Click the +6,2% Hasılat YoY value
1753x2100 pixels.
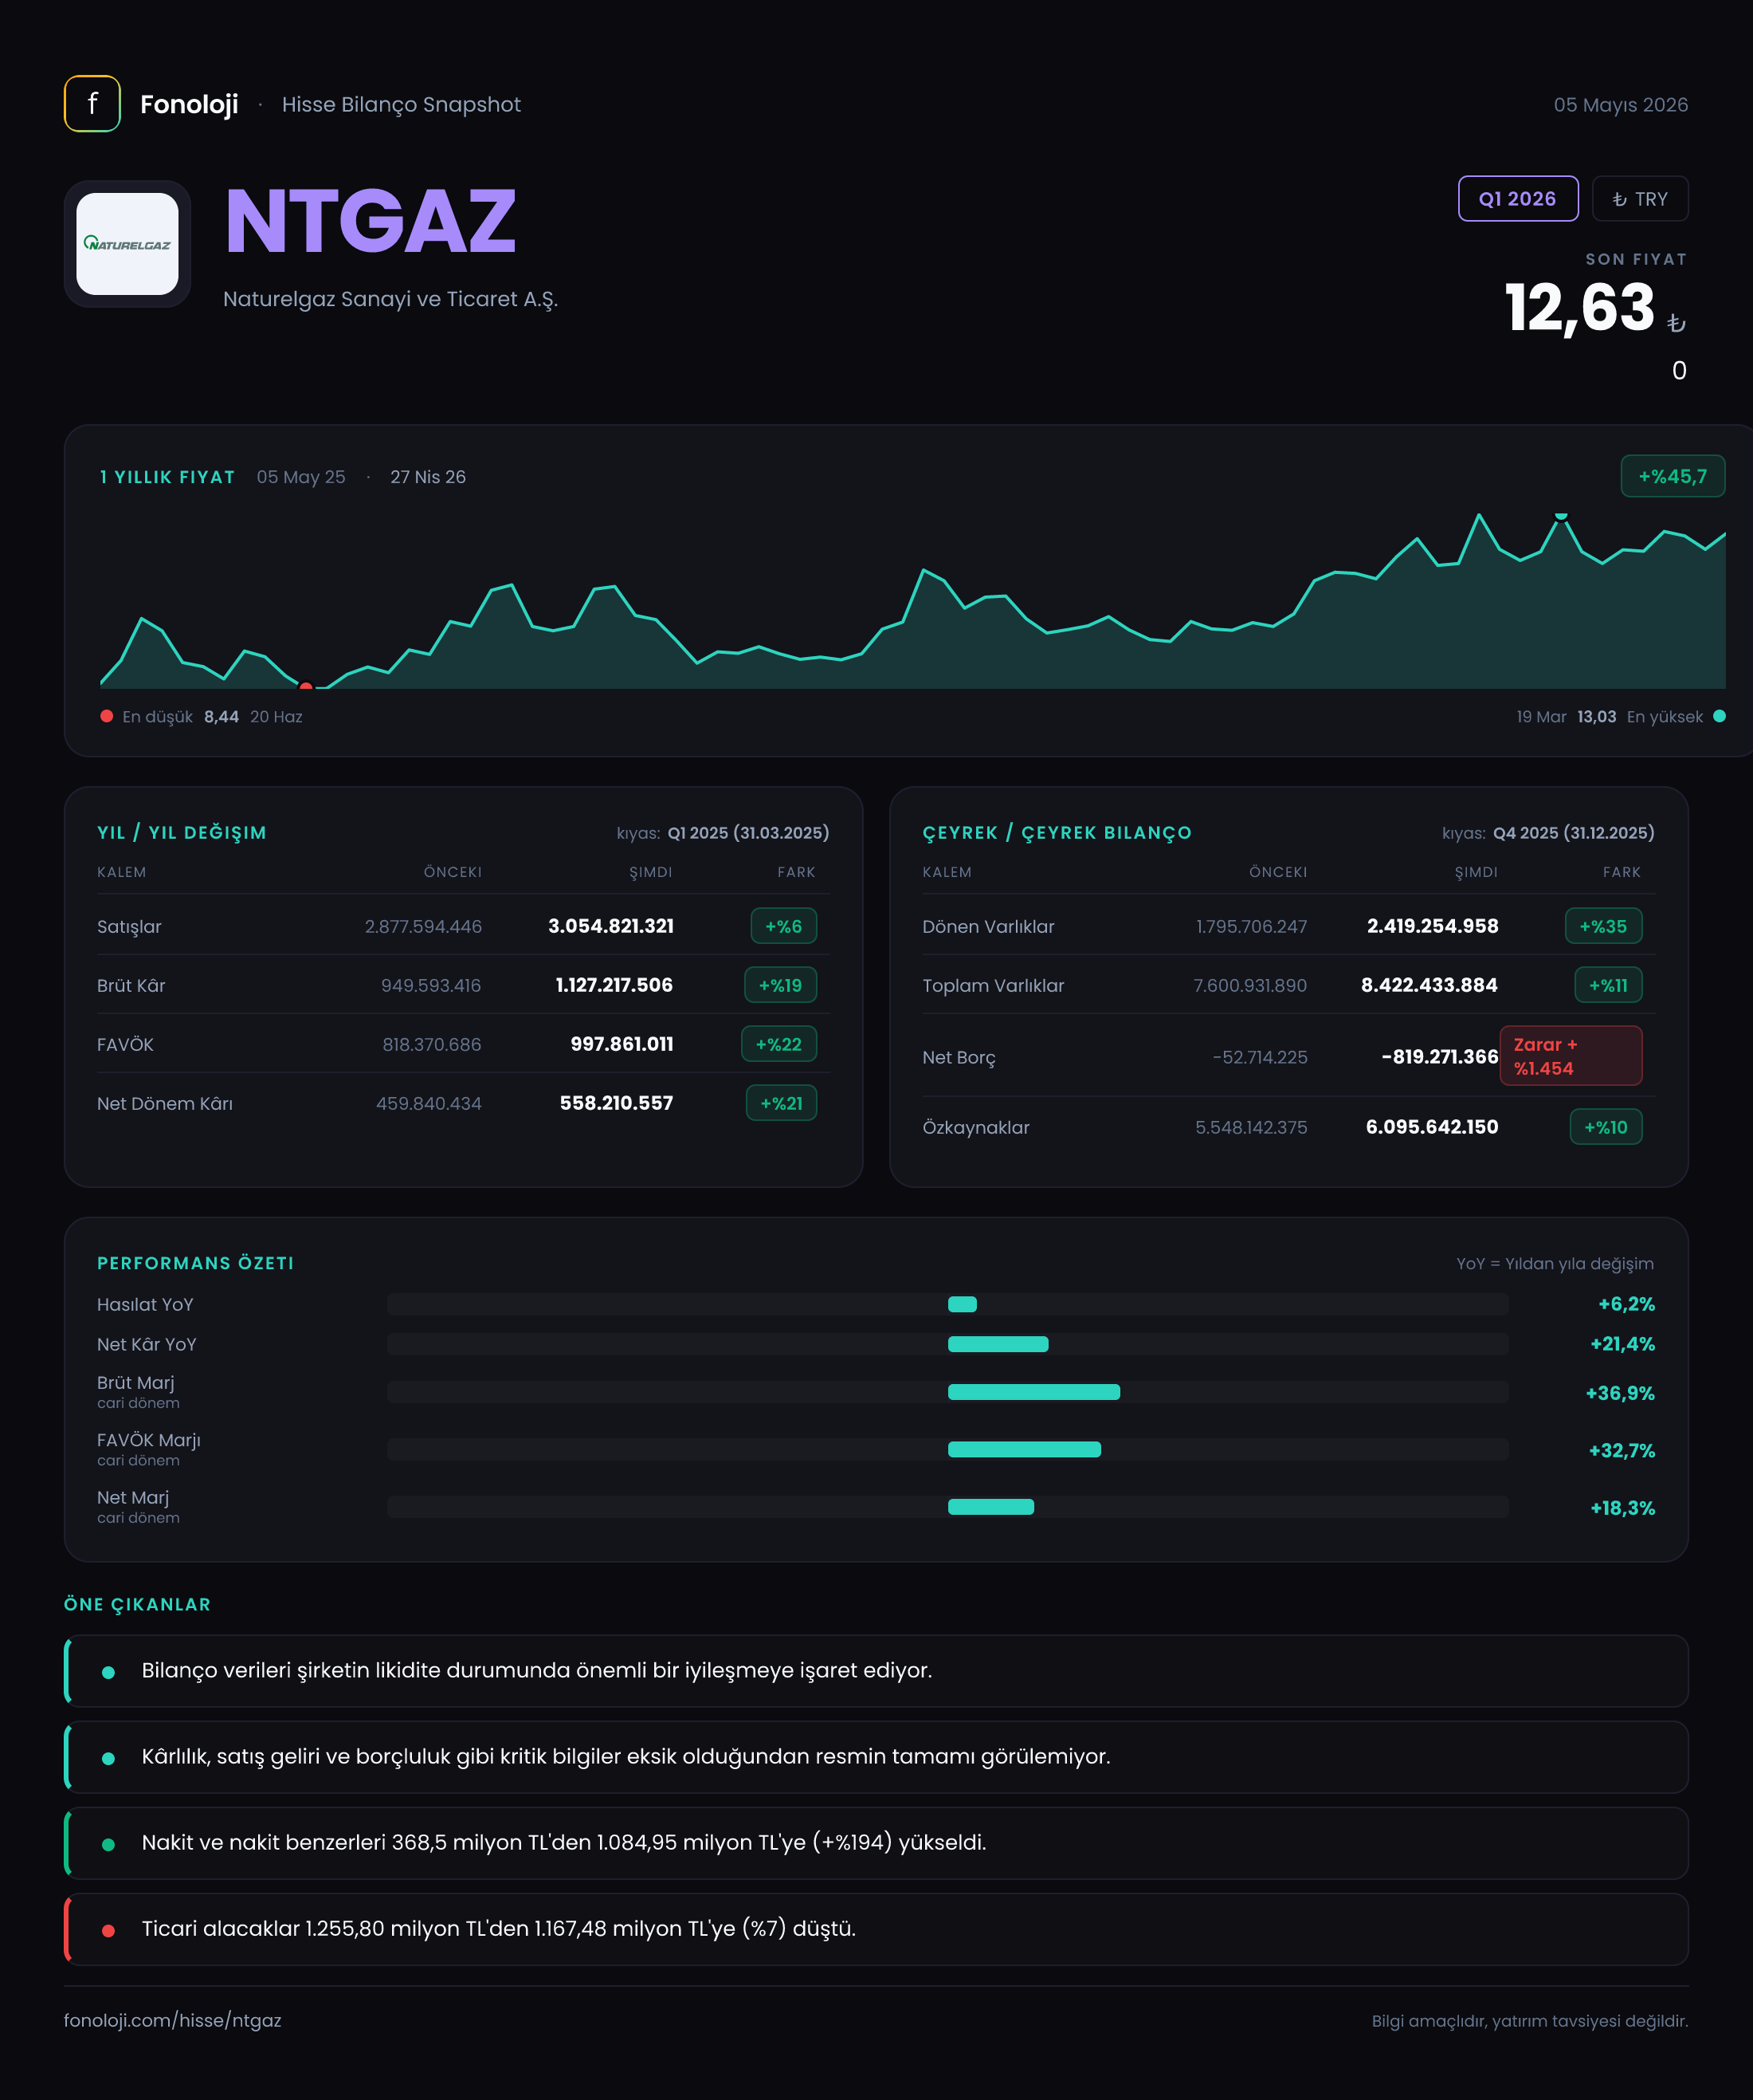point(1626,1304)
